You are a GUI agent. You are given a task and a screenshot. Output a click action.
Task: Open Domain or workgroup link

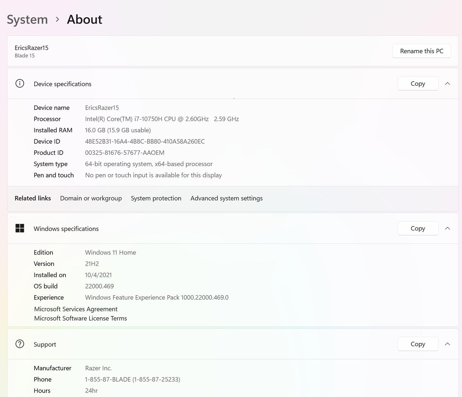point(91,198)
